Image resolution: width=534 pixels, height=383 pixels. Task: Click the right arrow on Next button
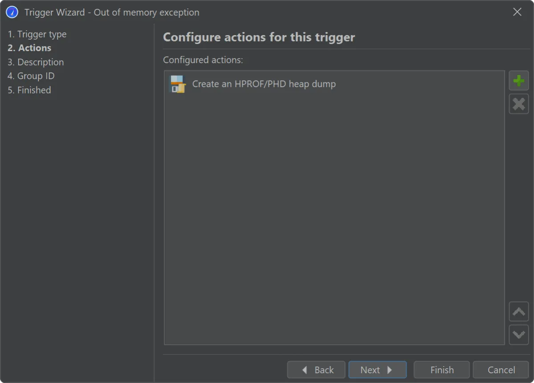(389, 370)
